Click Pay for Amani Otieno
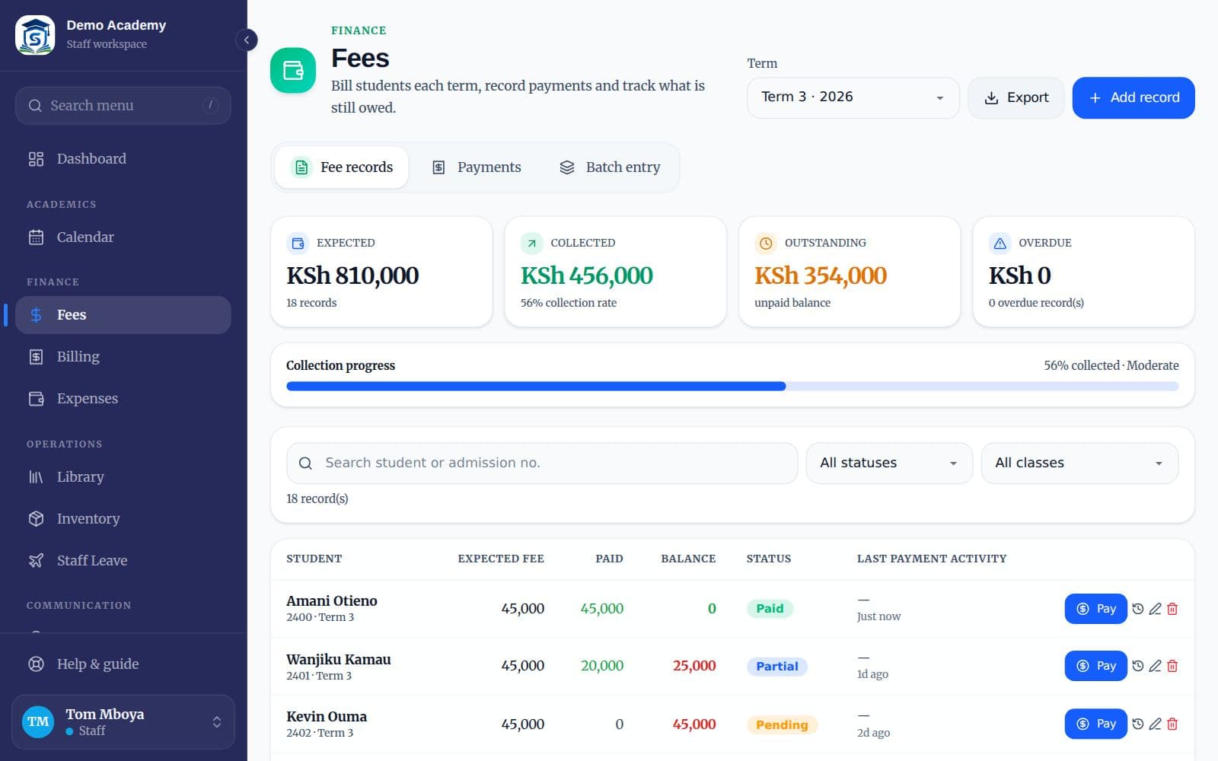This screenshot has height=761, width=1218. [x=1095, y=609]
